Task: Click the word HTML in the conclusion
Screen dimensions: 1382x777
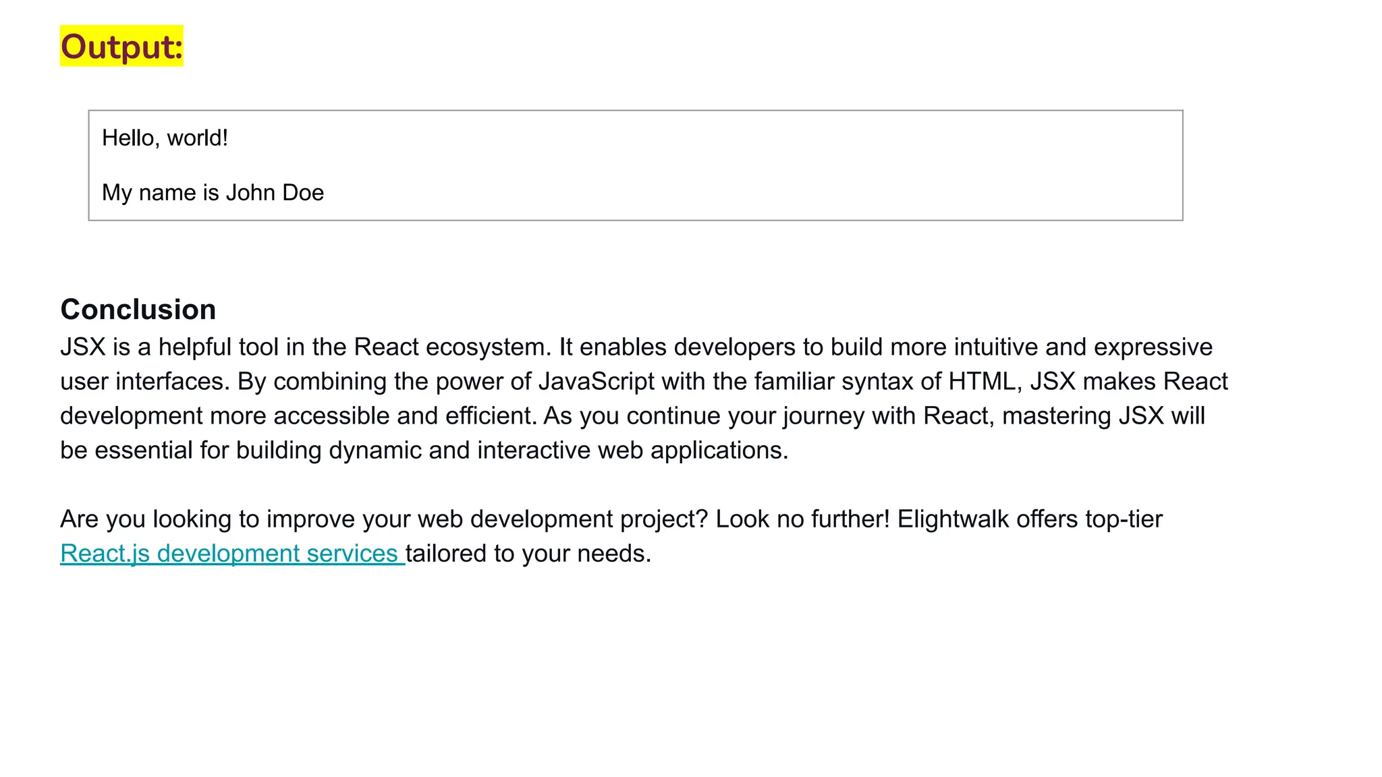Action: click(x=982, y=382)
